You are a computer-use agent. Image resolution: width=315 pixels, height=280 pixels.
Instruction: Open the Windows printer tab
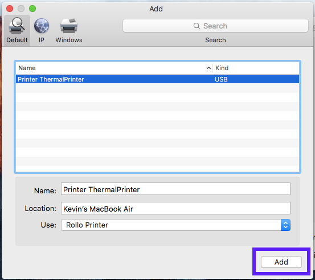click(69, 30)
